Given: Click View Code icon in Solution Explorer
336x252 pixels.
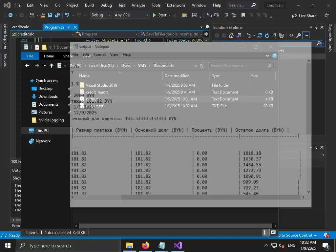Looking at the screenshot, I should point(291,35).
